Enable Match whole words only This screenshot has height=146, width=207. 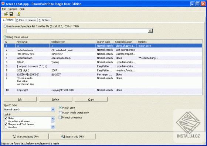point(60,113)
